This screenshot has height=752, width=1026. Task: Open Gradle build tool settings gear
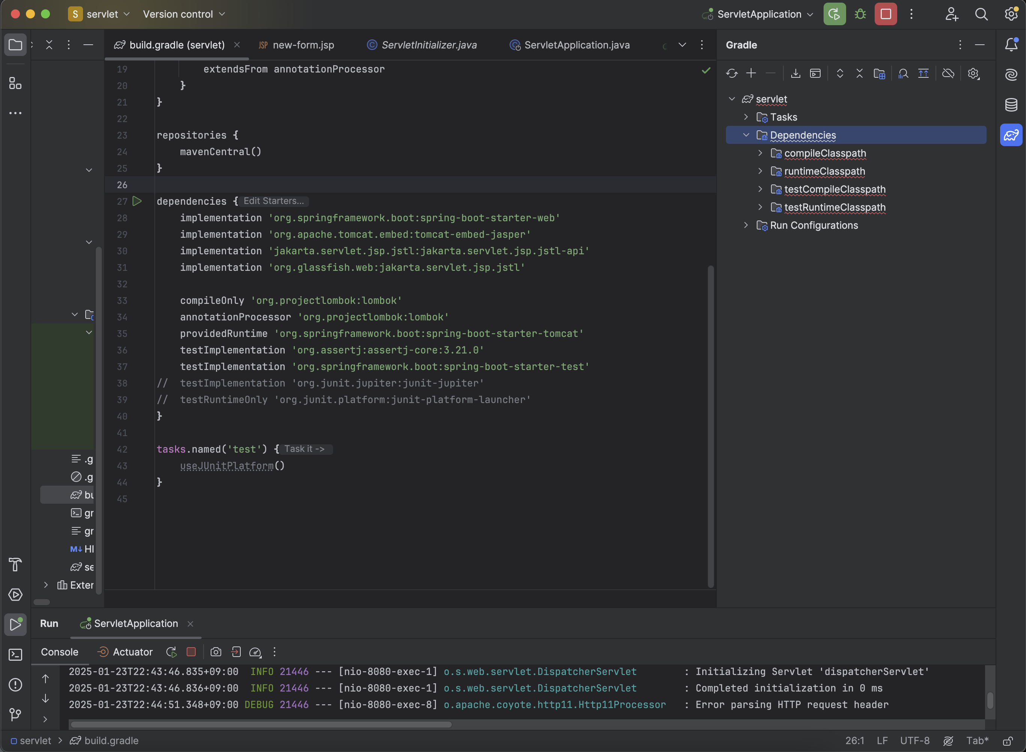pyautogui.click(x=973, y=73)
